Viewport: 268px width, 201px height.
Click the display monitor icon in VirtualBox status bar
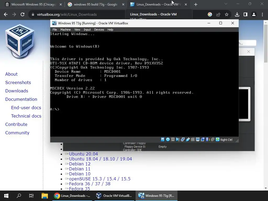click(198, 139)
